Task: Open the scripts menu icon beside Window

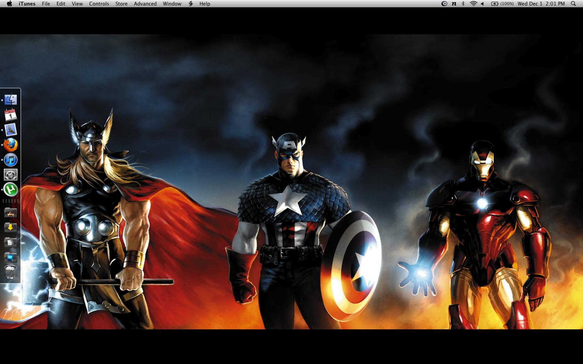Action: click(x=191, y=4)
